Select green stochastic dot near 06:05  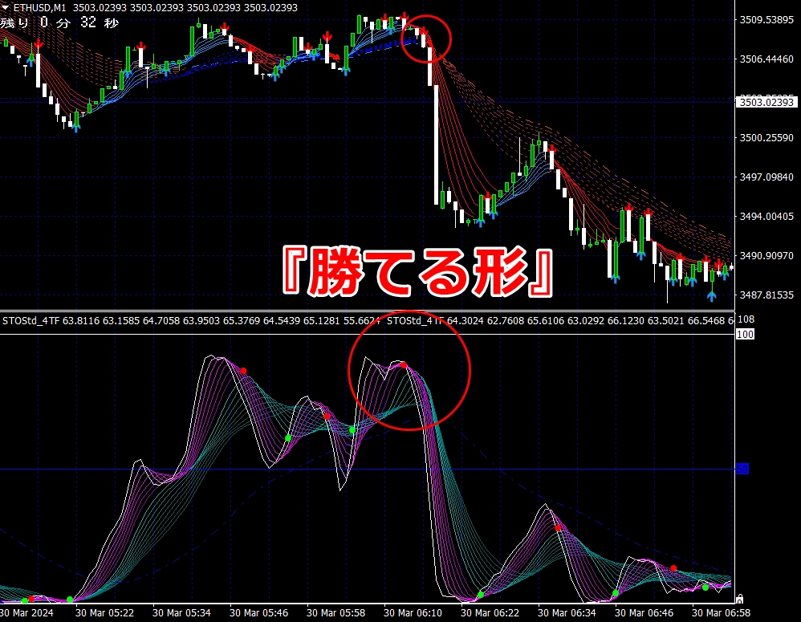[352, 430]
